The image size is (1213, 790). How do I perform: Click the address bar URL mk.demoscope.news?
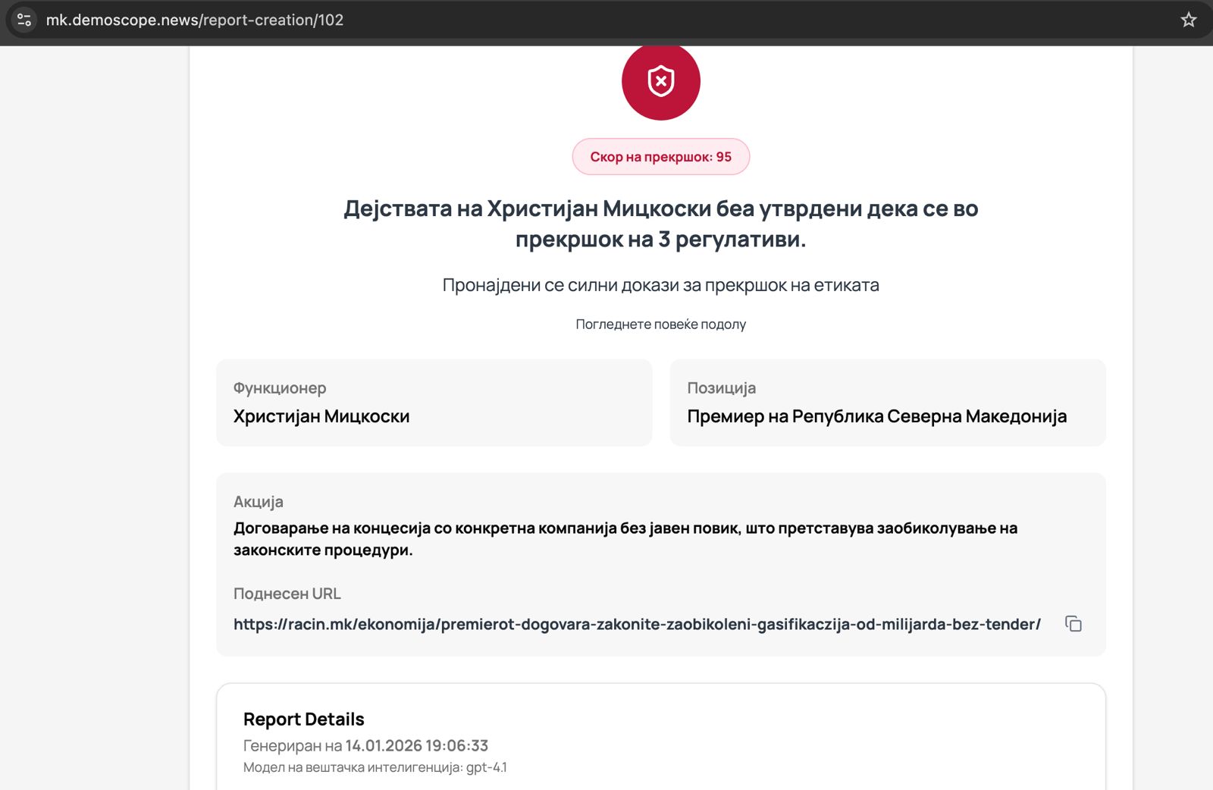pos(195,20)
